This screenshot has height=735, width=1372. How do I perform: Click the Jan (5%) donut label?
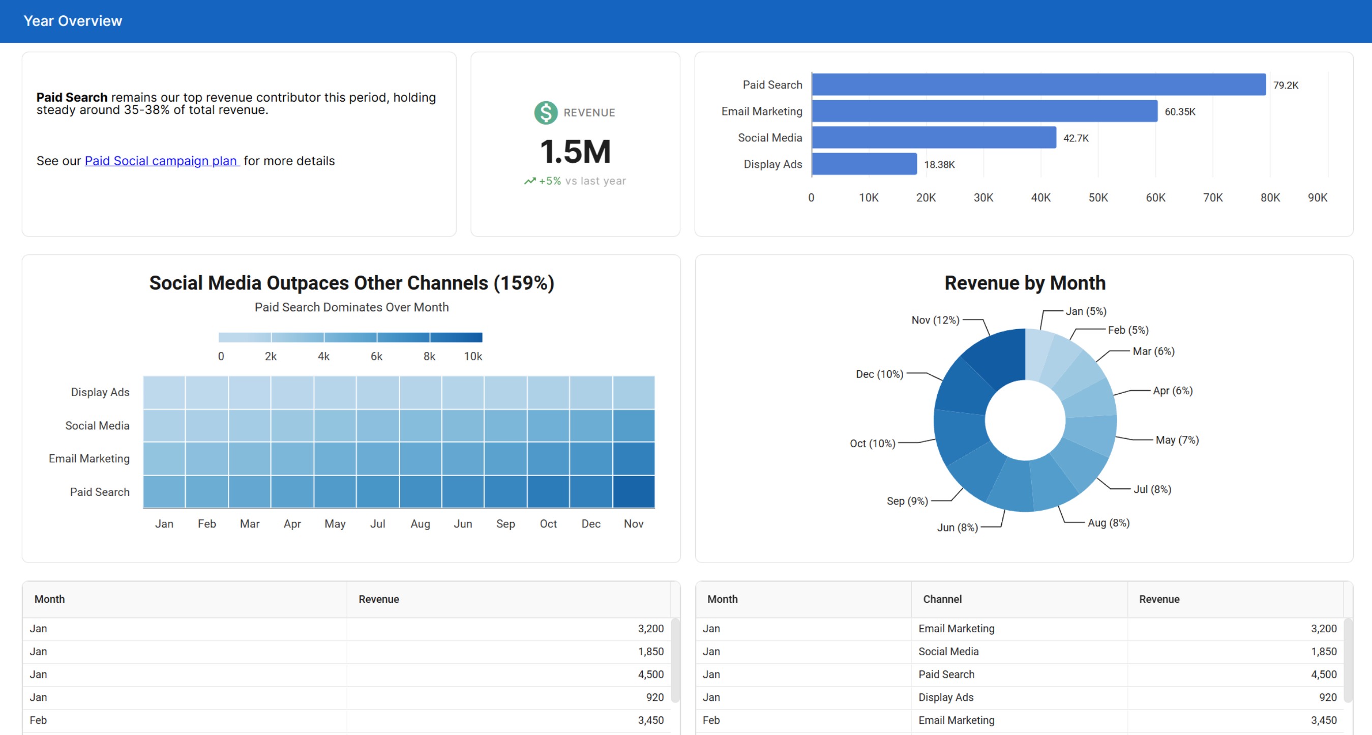(1086, 311)
